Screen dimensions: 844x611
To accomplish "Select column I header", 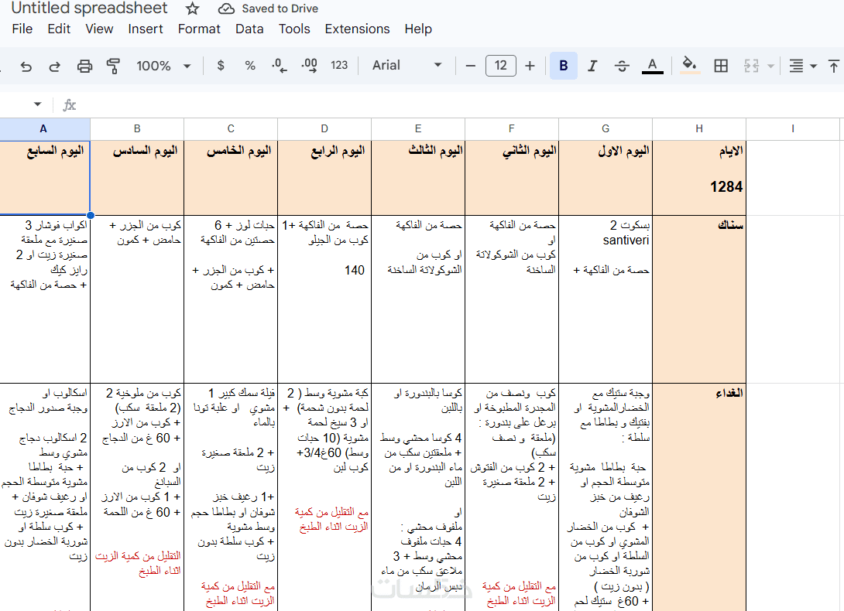I will click(793, 129).
